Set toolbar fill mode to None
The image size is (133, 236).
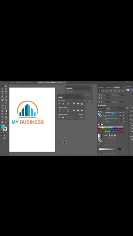point(6,133)
